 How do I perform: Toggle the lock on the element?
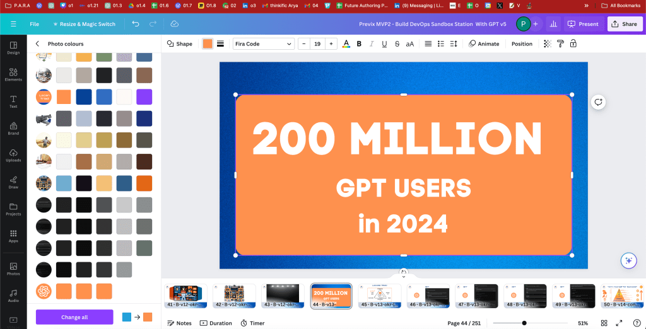pos(573,43)
